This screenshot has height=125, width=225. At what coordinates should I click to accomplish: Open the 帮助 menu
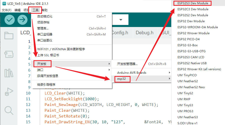click(x=44, y=10)
